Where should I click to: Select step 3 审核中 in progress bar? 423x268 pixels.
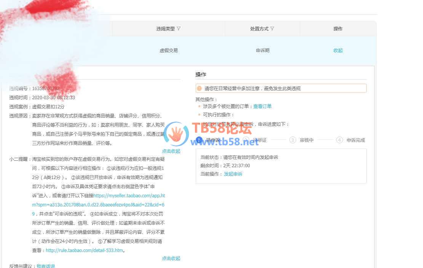(x=301, y=140)
